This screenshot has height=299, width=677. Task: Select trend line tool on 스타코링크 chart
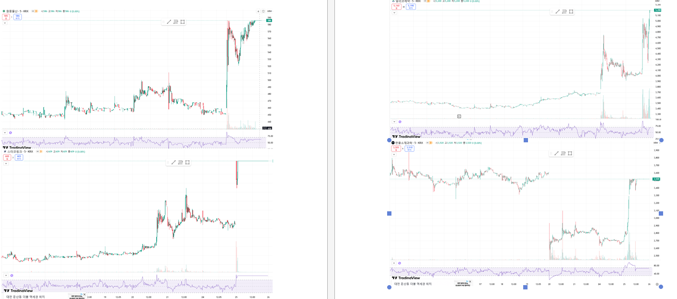click(174, 162)
